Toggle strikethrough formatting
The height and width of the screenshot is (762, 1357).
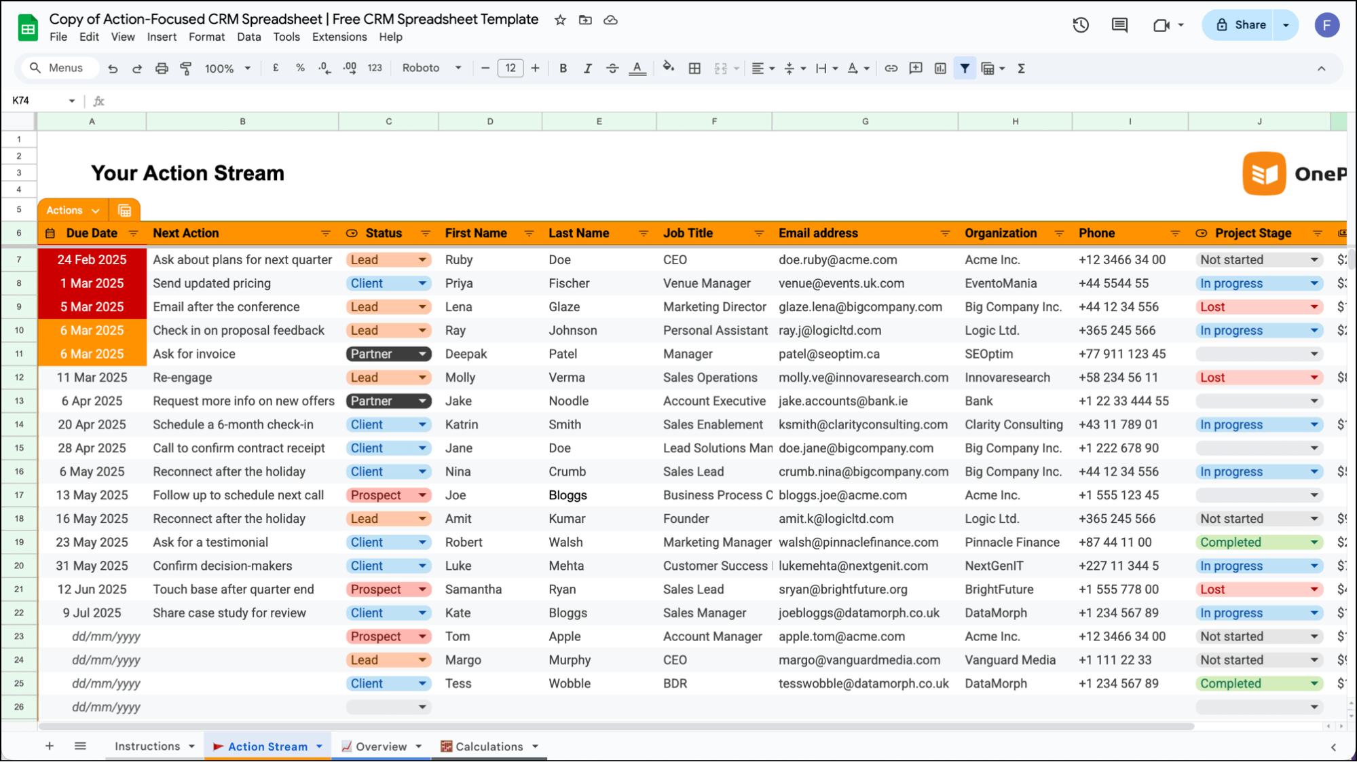[612, 68]
